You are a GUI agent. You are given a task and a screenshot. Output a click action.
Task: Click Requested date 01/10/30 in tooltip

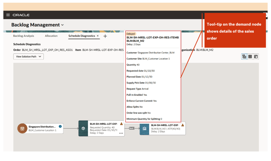coord(140,71)
